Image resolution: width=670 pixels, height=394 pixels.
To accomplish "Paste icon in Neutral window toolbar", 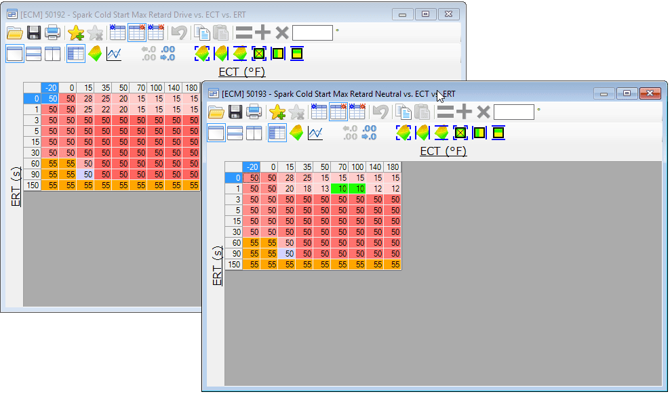I will point(422,112).
